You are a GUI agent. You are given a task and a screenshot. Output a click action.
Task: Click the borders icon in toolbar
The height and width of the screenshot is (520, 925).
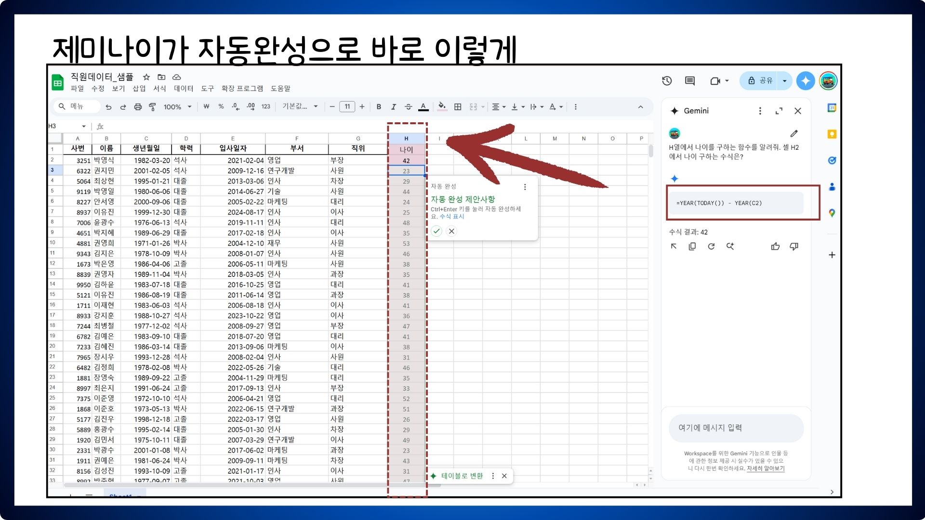click(458, 107)
